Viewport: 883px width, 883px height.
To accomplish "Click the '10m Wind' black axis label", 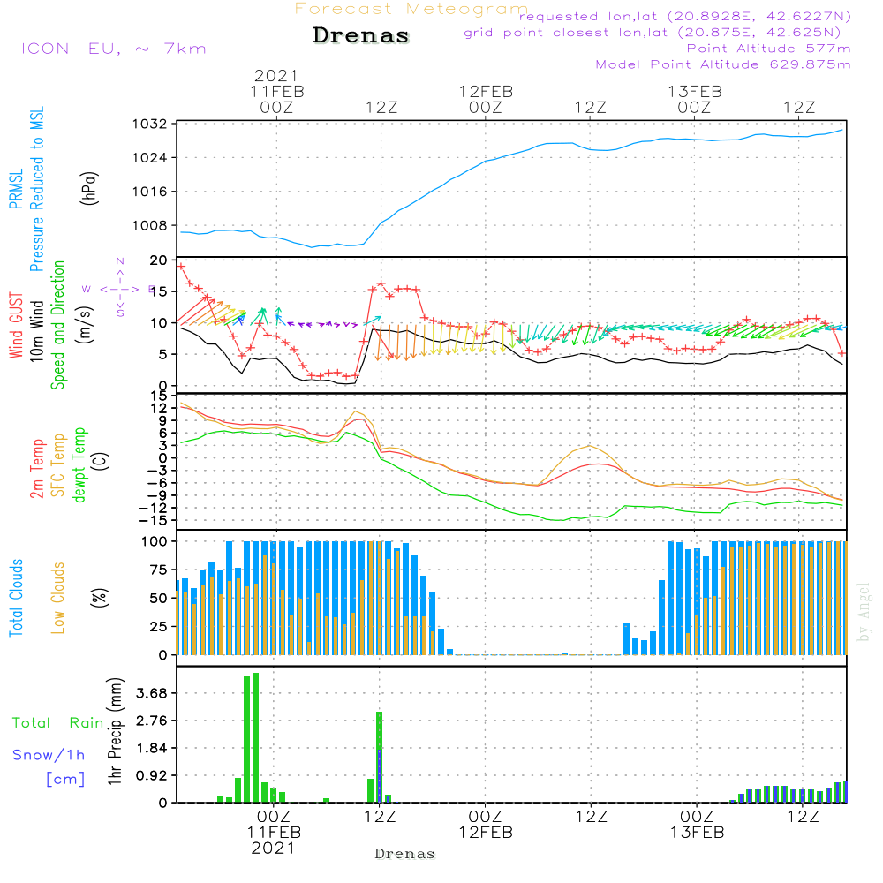I will [36, 330].
